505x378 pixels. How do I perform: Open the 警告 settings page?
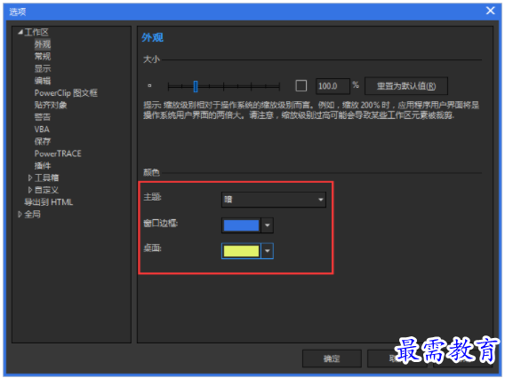43,117
